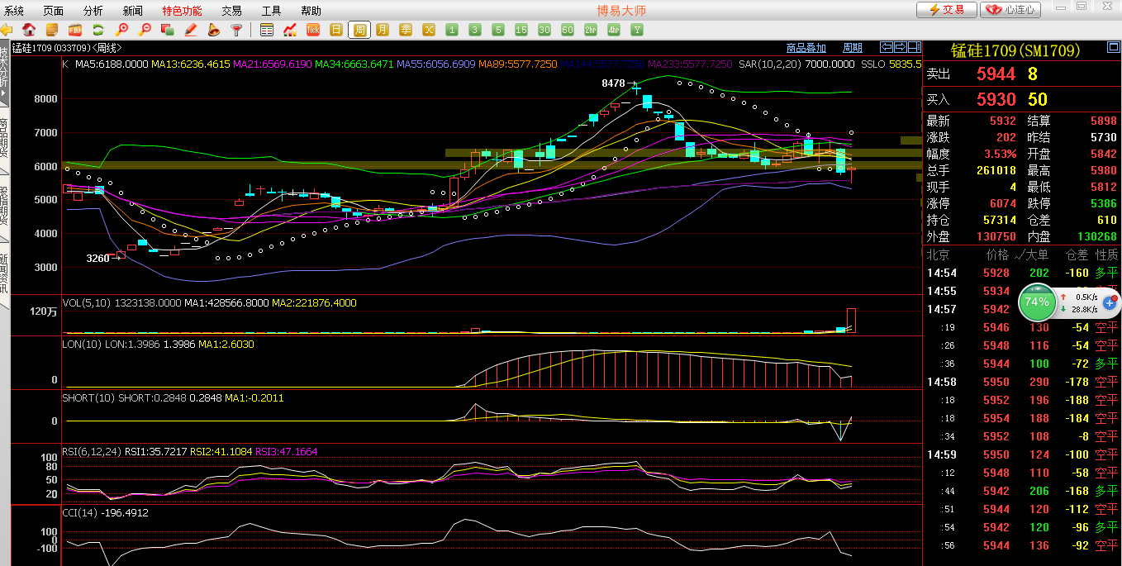The width and height of the screenshot is (1122, 566).
Task: Select the quarterly (季) period
Action: [406, 30]
